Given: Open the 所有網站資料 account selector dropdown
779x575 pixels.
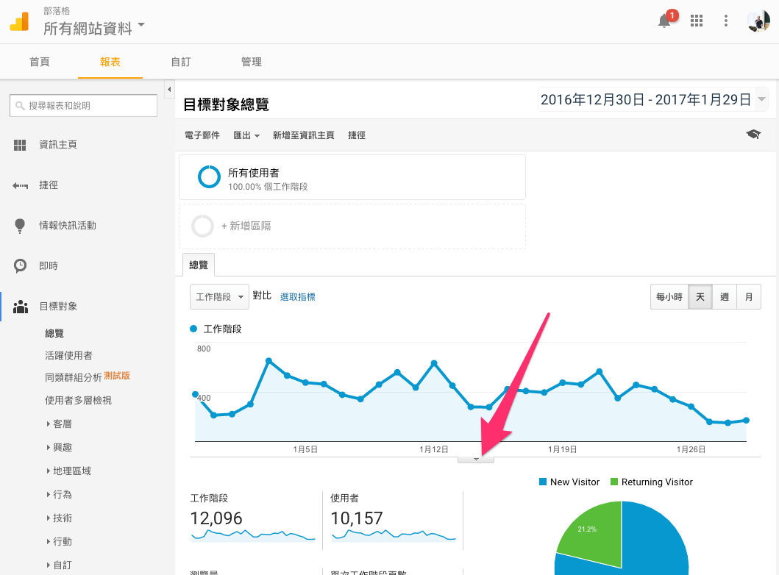Looking at the screenshot, I should 94,28.
